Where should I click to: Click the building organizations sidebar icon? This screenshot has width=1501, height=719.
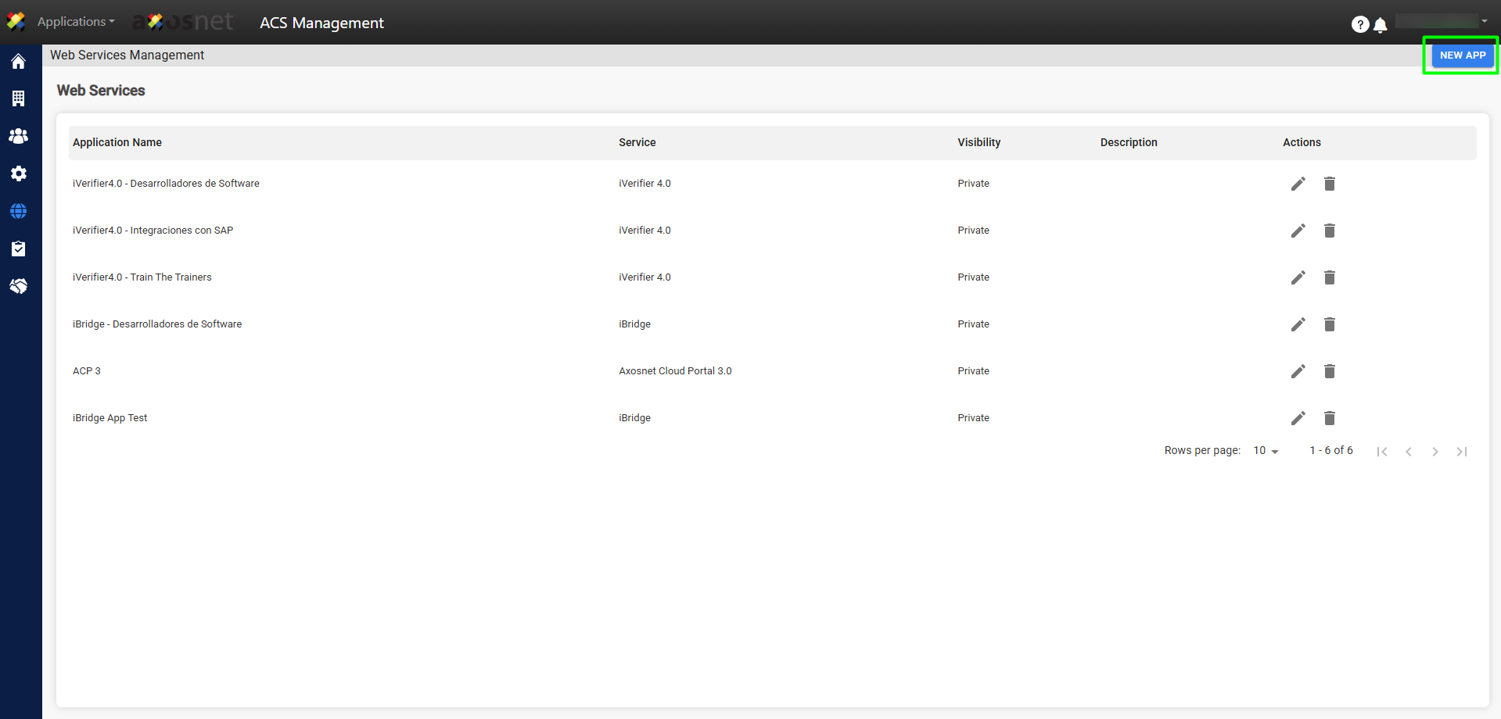18,98
